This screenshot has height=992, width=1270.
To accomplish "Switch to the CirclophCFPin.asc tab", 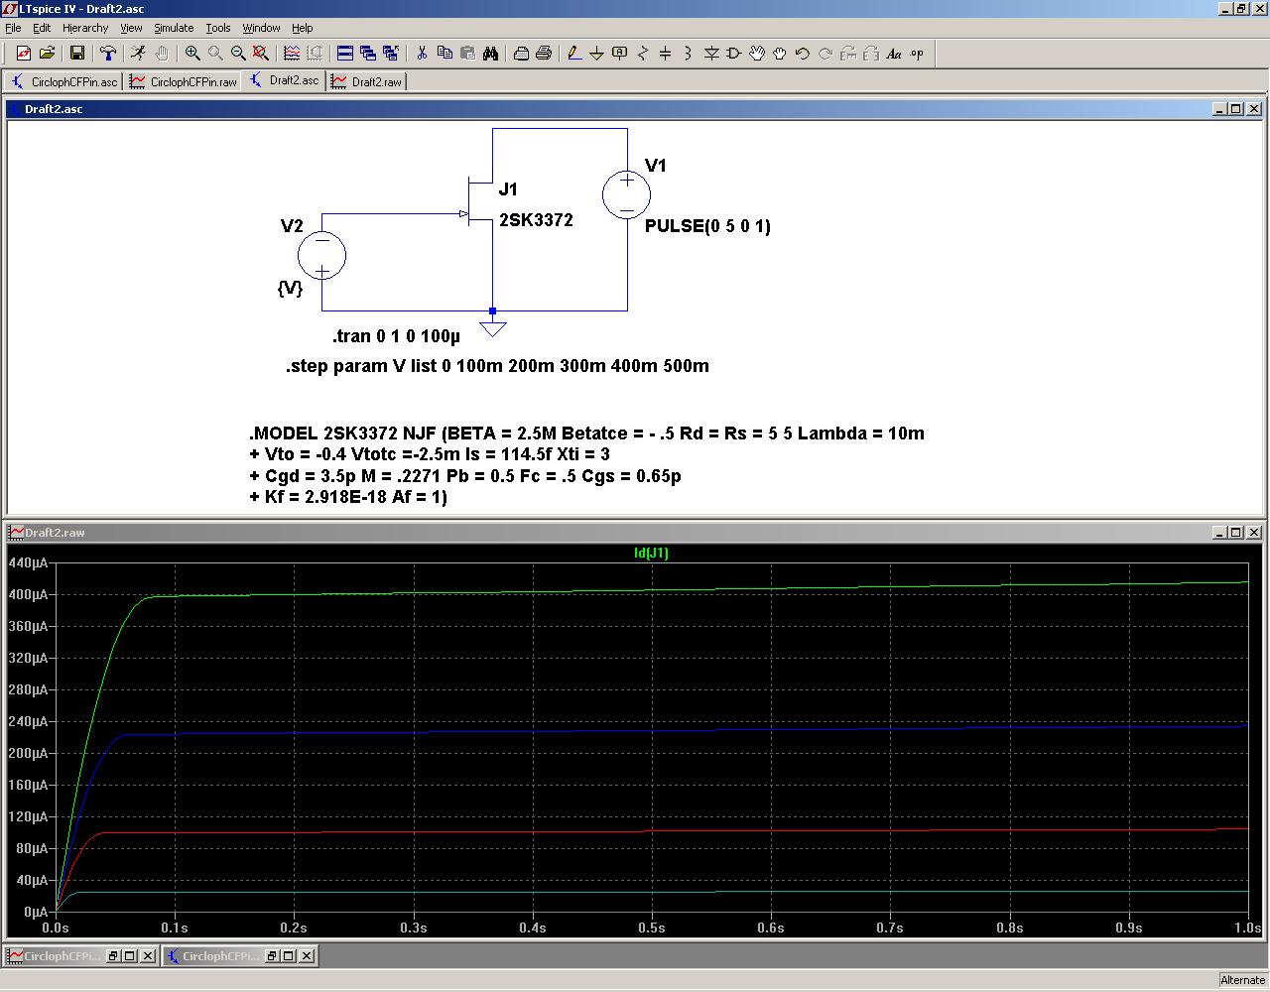I will point(64,81).
